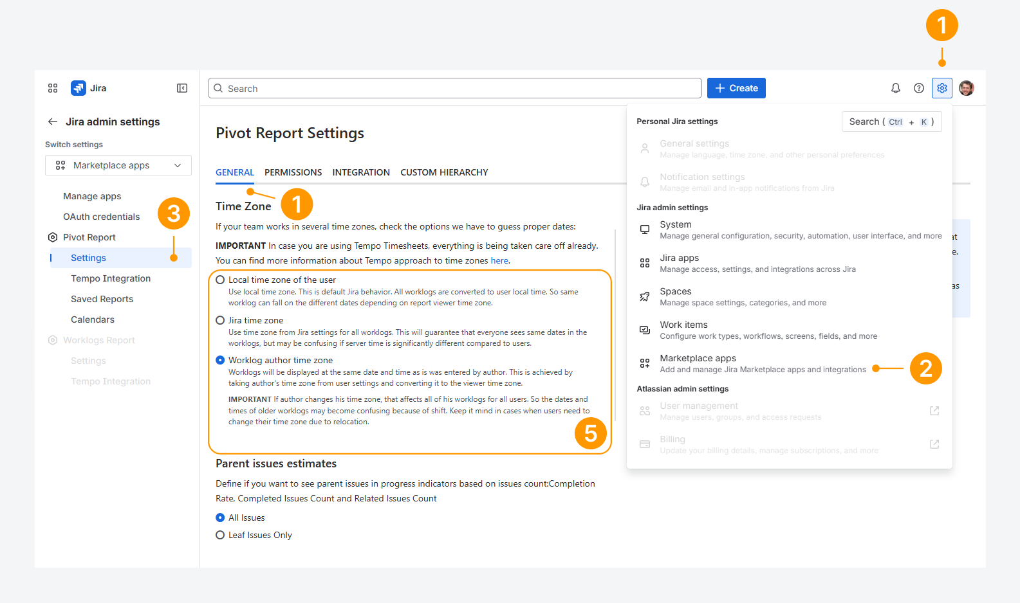Screen dimensions: 1020x603
Task: Open the user profile avatar
Action: tap(967, 88)
